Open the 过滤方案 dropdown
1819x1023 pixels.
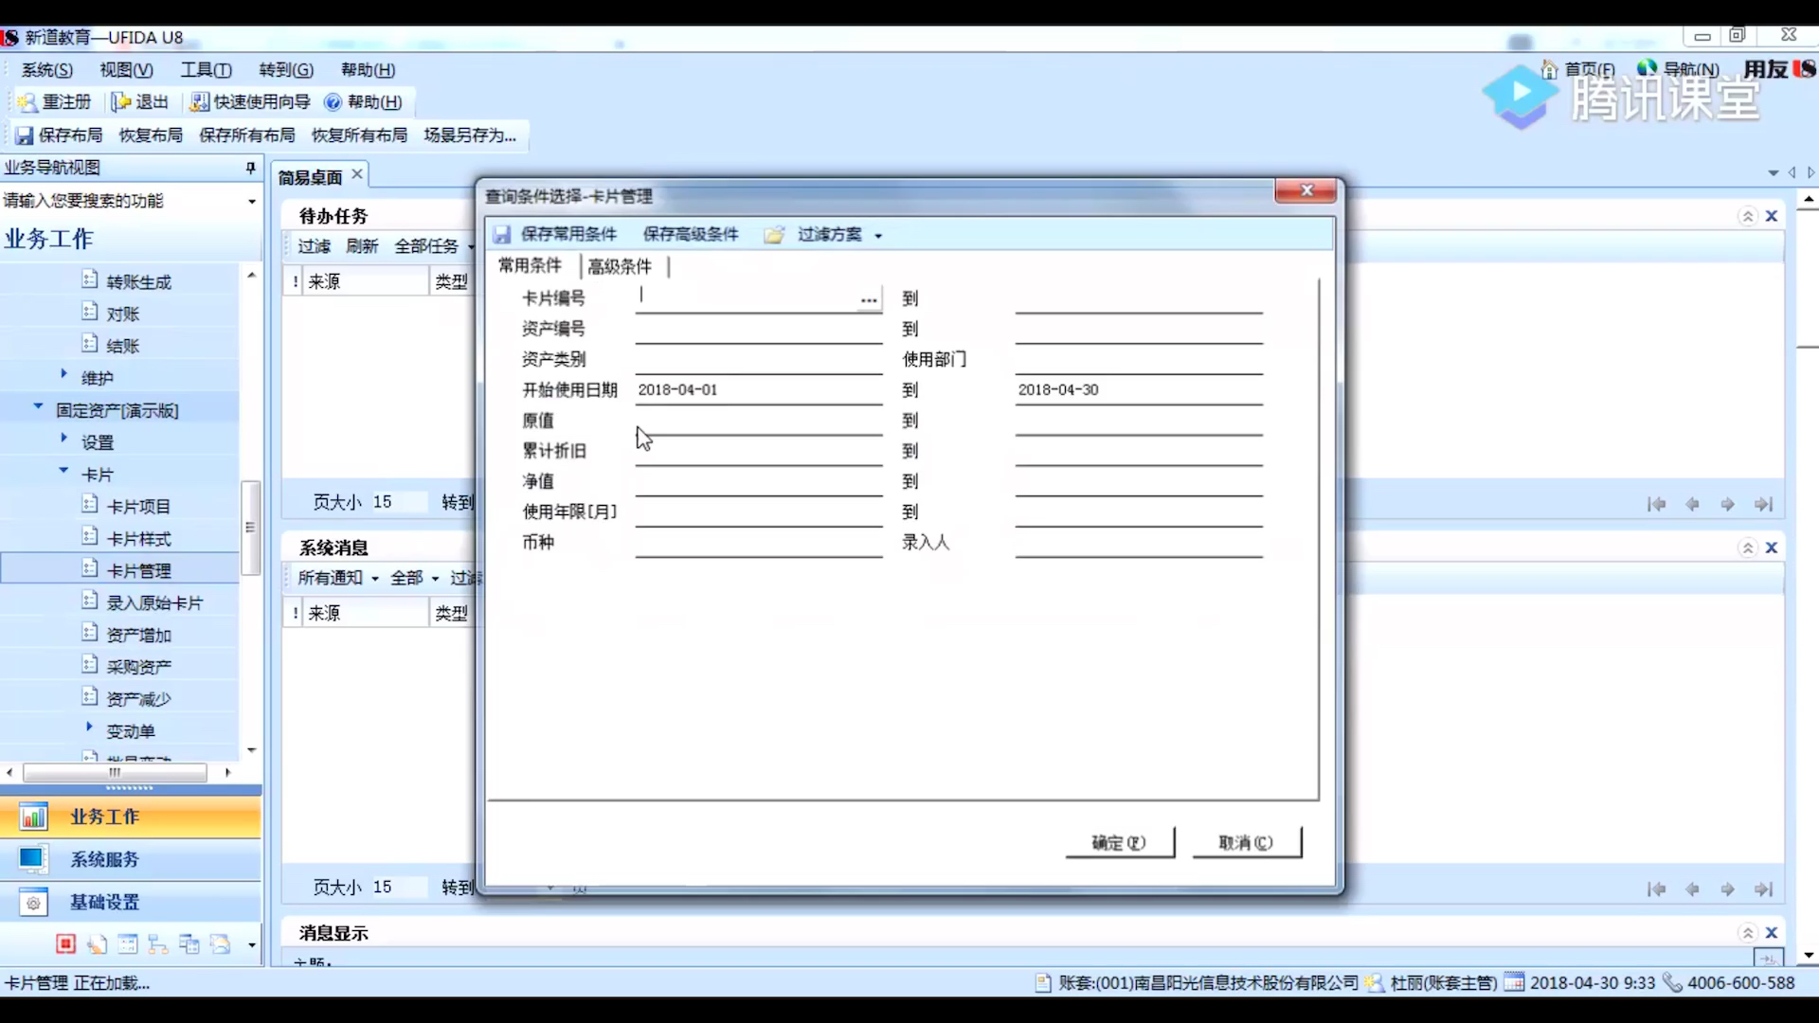coord(878,236)
